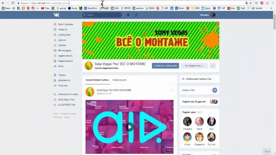Open subscriber Илья's avatar

(187, 137)
